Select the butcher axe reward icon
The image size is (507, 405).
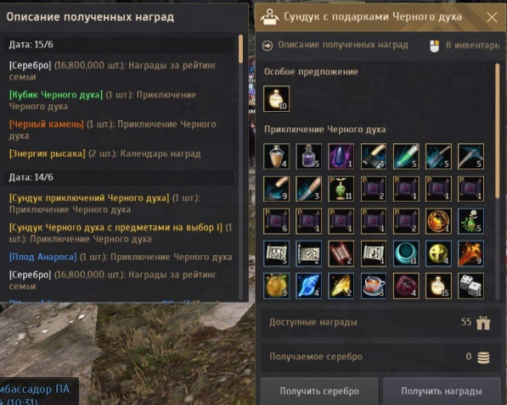(374, 157)
